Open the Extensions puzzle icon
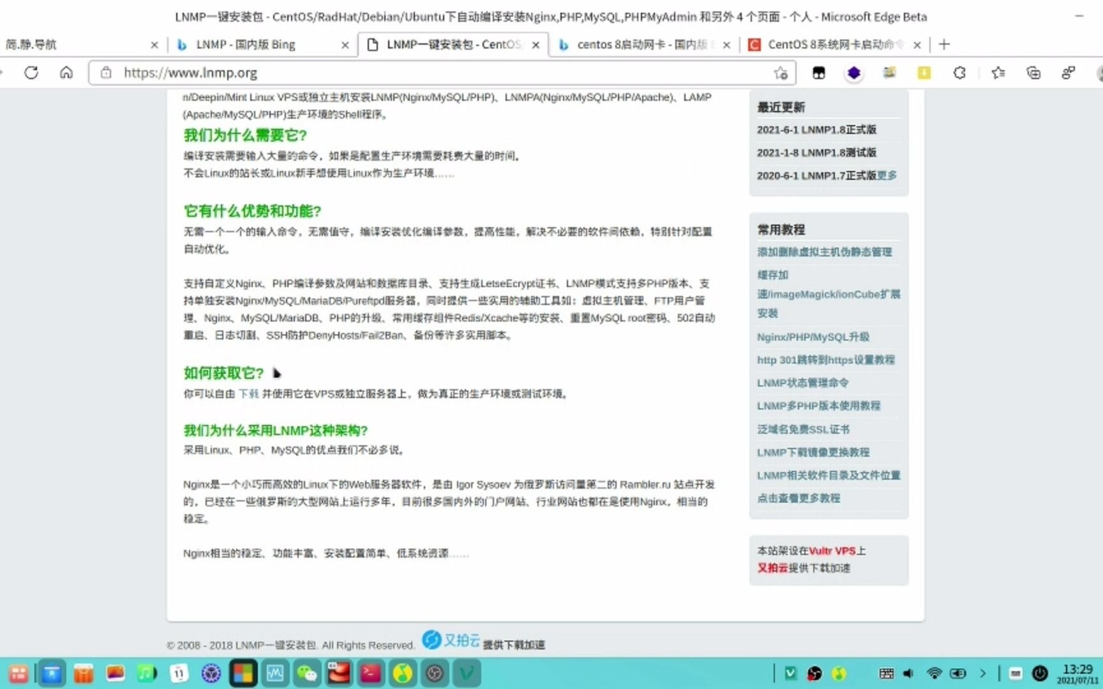Viewport: 1103px width, 689px height. pyautogui.click(x=959, y=73)
